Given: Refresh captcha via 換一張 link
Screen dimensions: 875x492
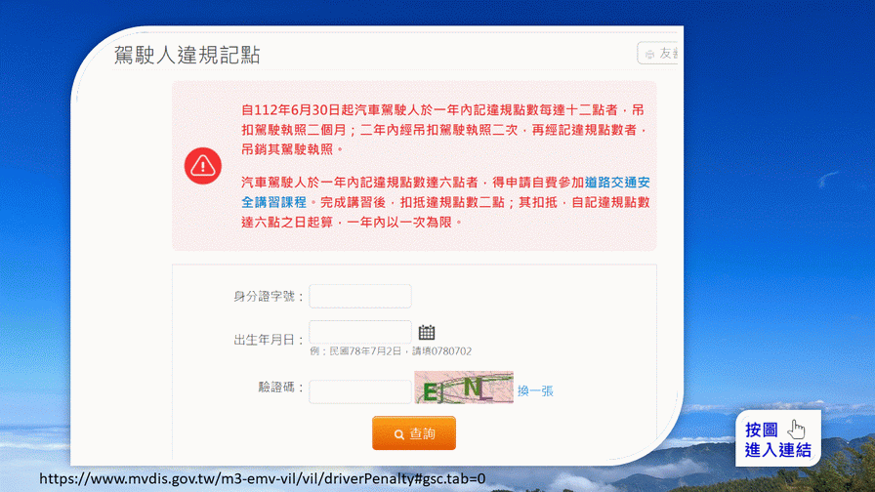Looking at the screenshot, I should tap(535, 391).
